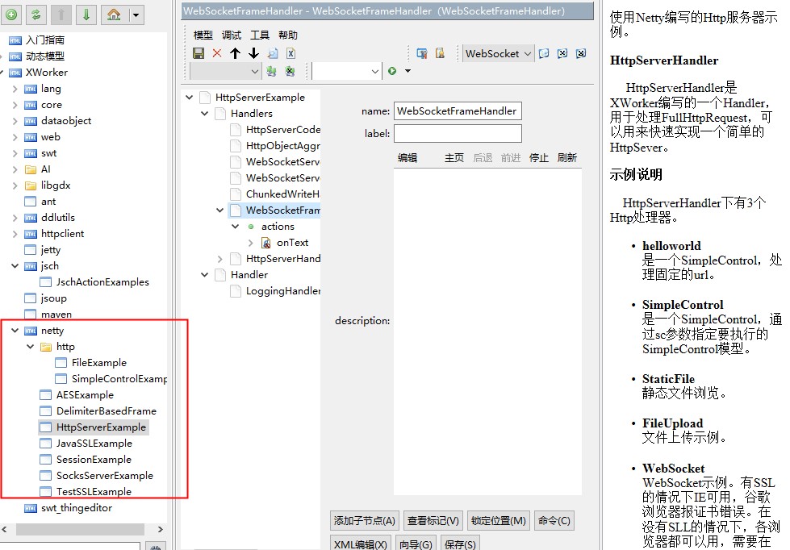Viewport: 790px width, 550px height.
Task: Open the arrow menu beside the run icon
Action: click(408, 71)
